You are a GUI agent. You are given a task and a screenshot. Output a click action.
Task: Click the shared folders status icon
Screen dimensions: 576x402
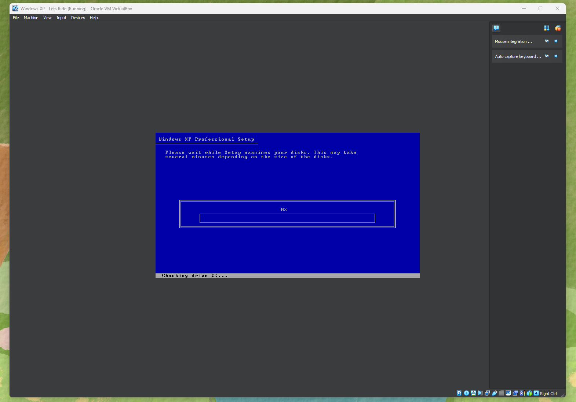click(x=501, y=393)
